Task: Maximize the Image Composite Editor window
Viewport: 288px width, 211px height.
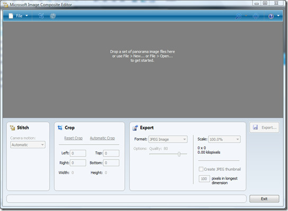Action: 265,3
